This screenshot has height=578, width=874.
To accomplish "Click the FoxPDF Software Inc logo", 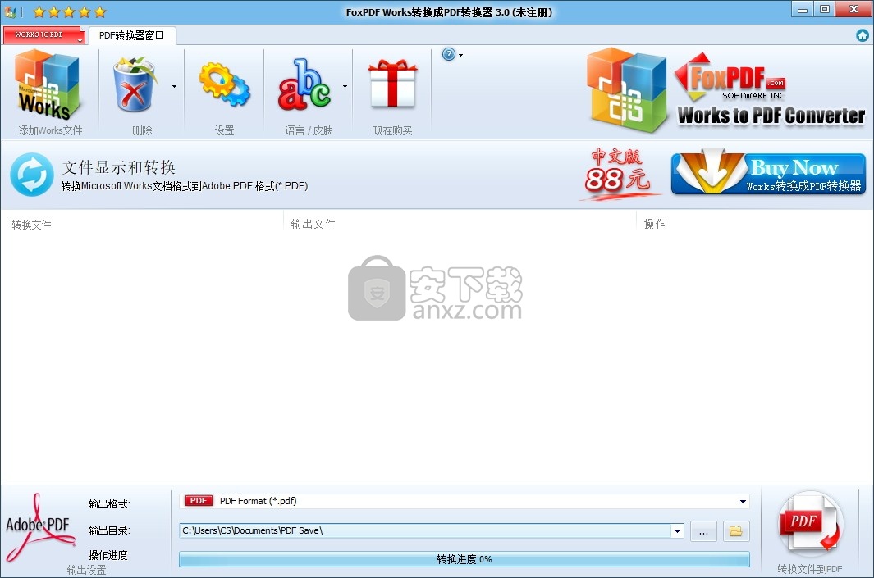I will click(x=730, y=78).
